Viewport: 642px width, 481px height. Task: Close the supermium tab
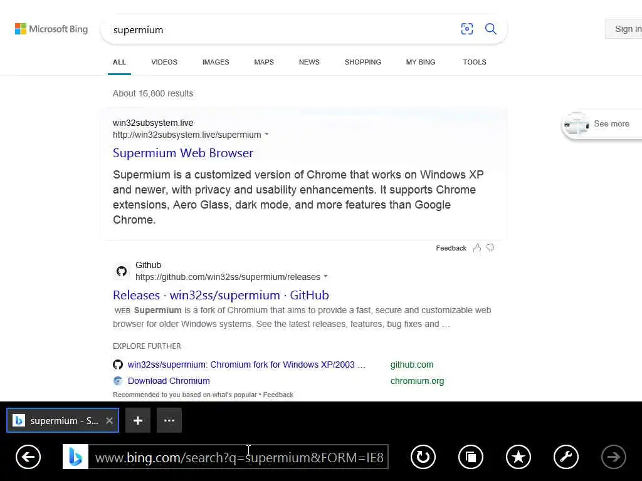point(109,420)
